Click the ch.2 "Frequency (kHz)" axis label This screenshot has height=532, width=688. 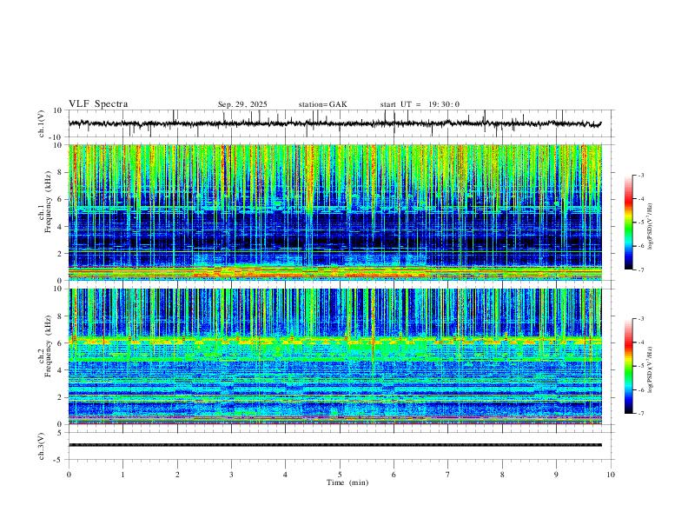[48, 346]
